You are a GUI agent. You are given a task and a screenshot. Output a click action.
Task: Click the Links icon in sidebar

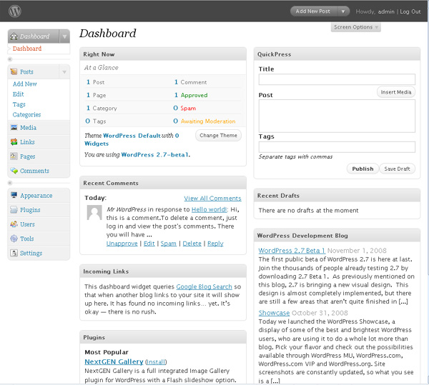[14, 142]
